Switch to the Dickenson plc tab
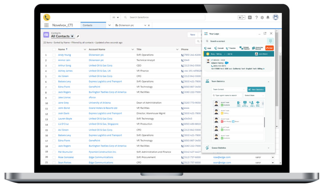325x190 pixels. [x=126, y=25]
